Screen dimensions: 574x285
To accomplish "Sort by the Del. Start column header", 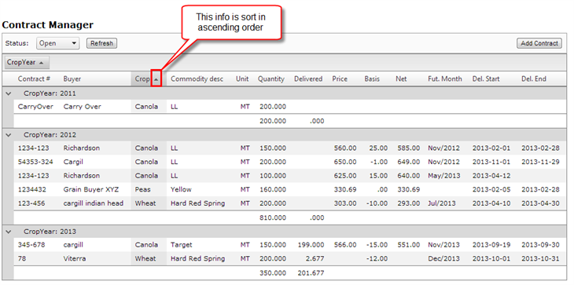I will click(x=486, y=79).
